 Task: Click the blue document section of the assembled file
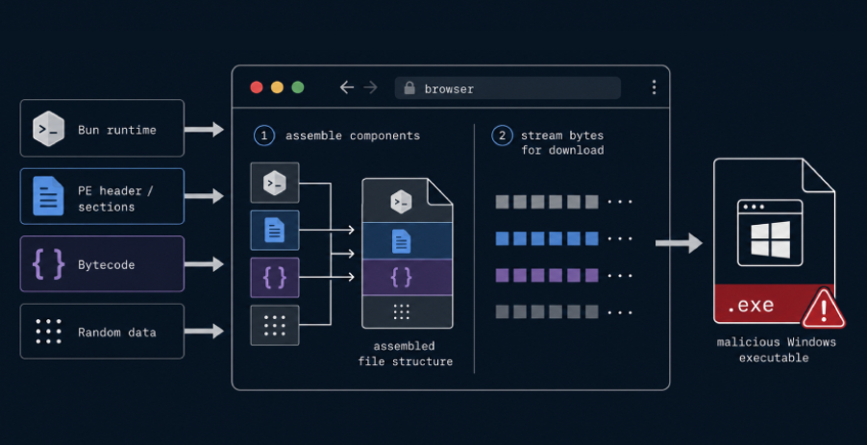(x=408, y=241)
